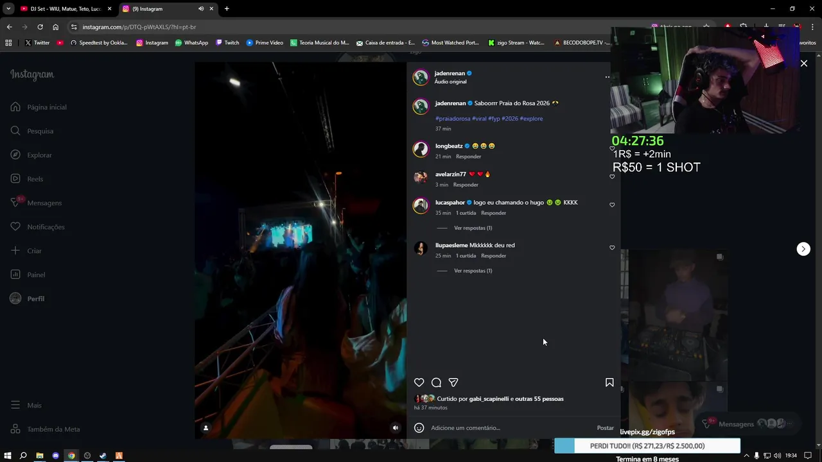
Task: Reload the page
Action: point(40,27)
